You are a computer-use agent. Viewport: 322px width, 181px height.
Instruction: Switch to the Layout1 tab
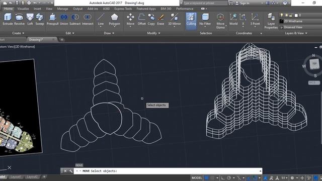click(x=16, y=176)
